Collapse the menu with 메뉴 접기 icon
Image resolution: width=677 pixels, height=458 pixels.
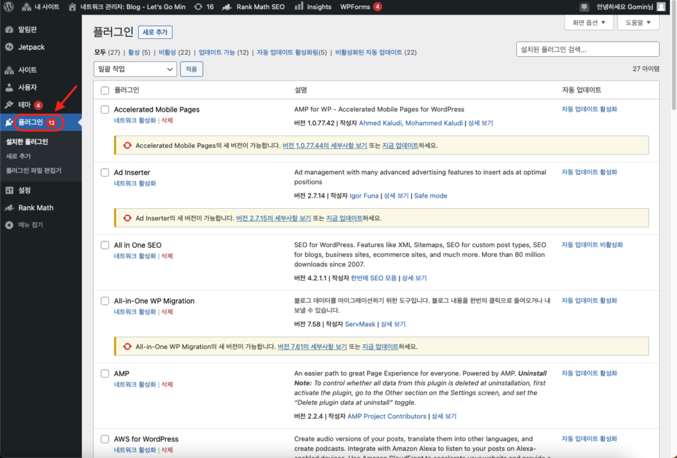[x=9, y=225]
